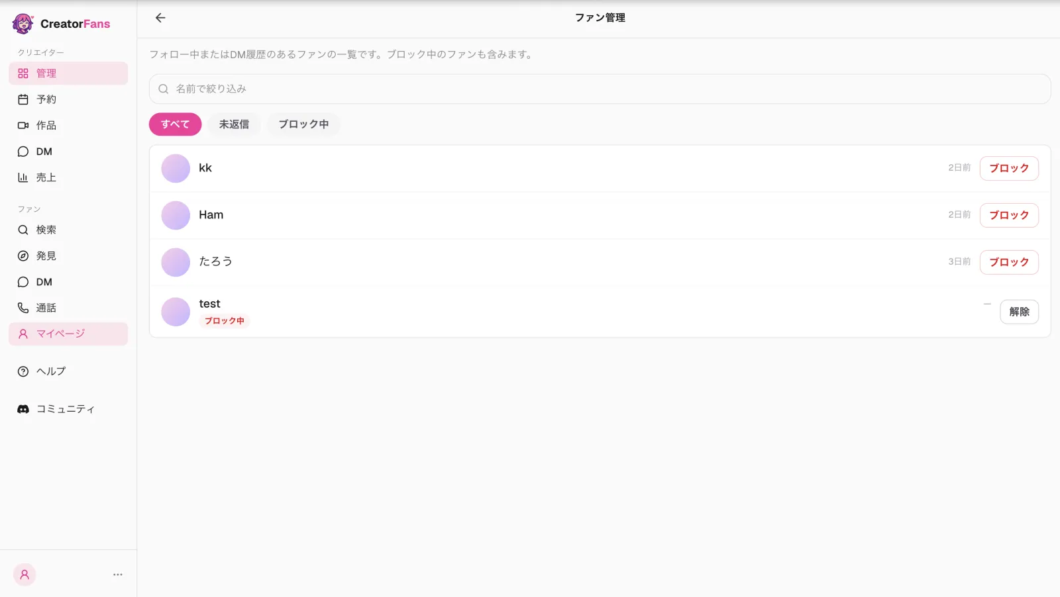Open the 売上 bar chart icon
This screenshot has height=597, width=1060.
pyautogui.click(x=23, y=177)
